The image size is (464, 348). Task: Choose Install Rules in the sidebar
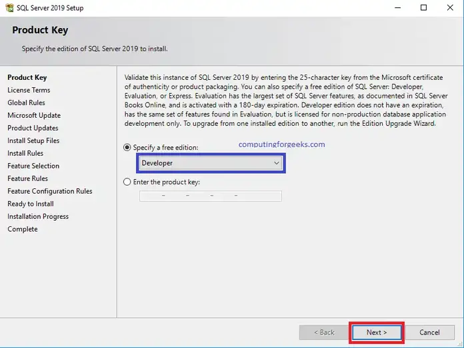(x=25, y=153)
